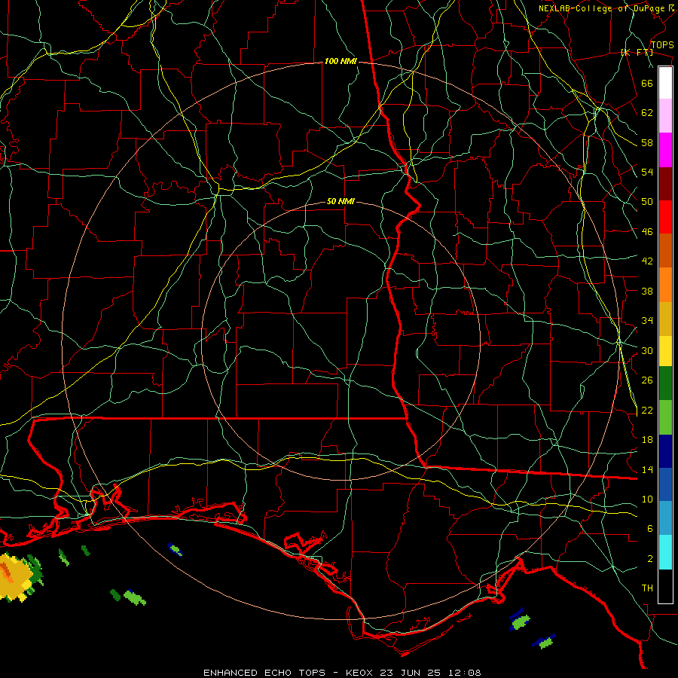678x678 pixels.
Task: Select the bright red legend color band
Action: tap(665, 217)
